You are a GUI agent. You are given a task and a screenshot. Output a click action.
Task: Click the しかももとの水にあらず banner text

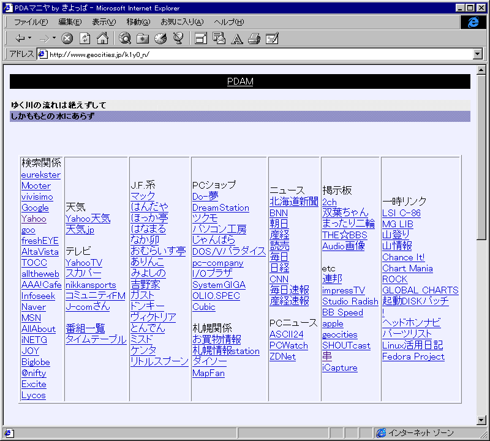53,116
